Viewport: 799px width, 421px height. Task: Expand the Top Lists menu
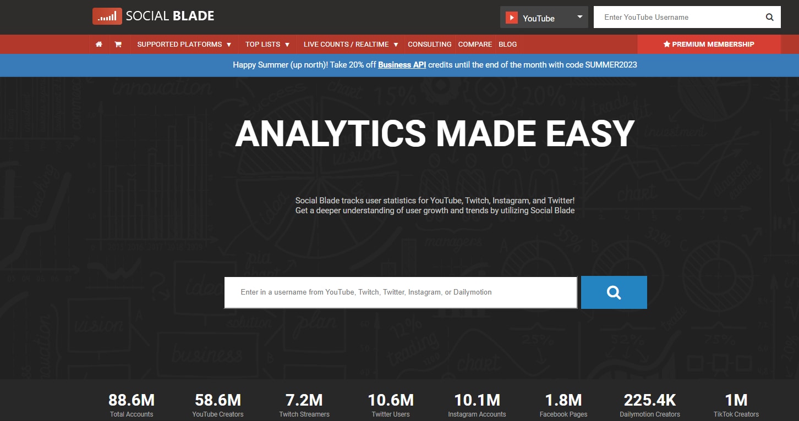(267, 45)
